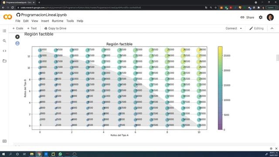
Task: Open the find and replace search icon
Action: tap(4, 41)
